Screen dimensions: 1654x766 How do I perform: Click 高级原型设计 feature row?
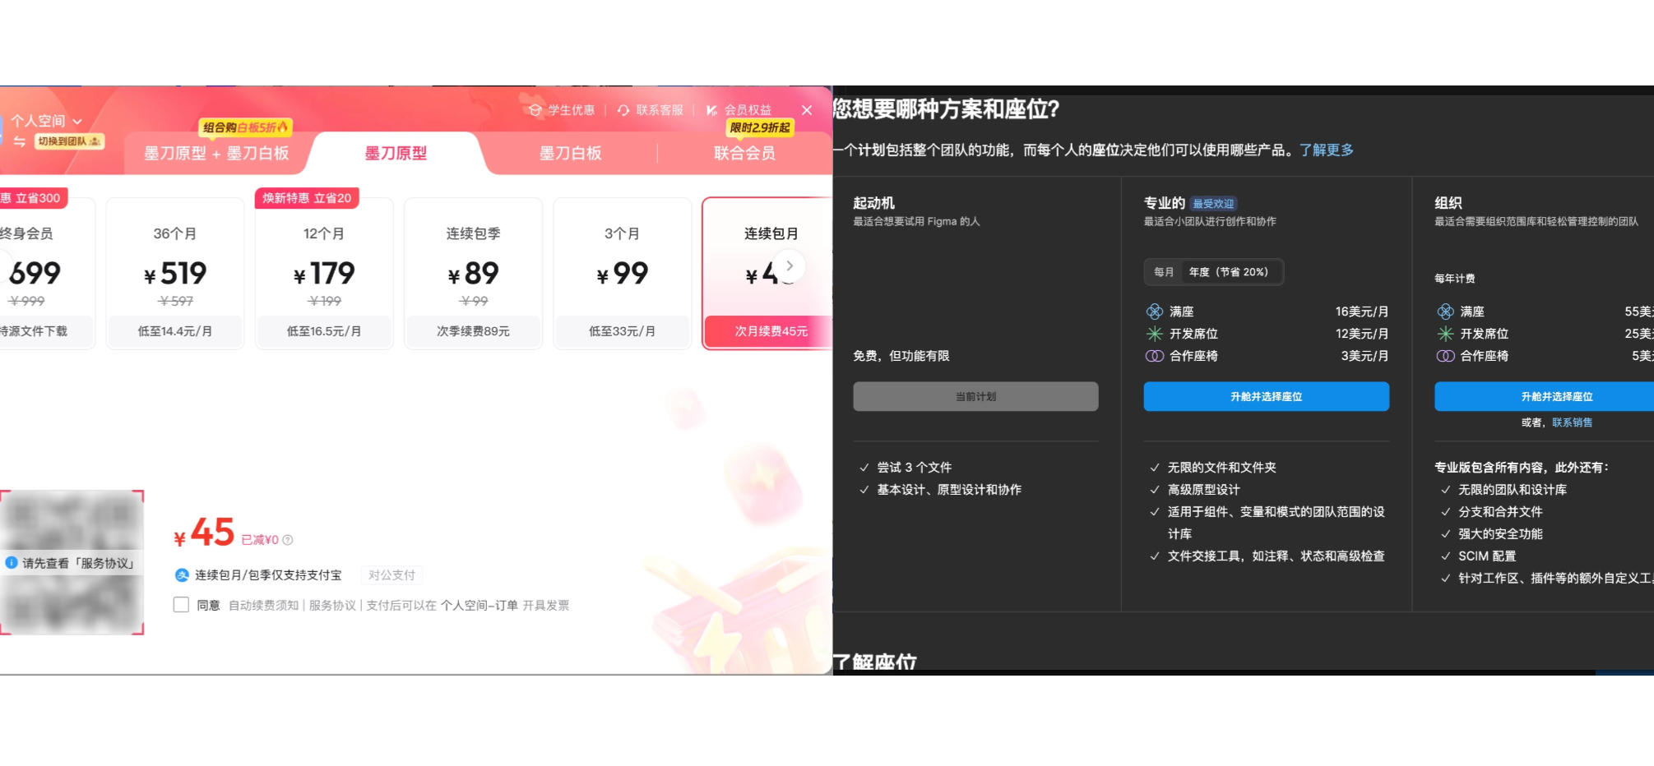(x=1194, y=489)
